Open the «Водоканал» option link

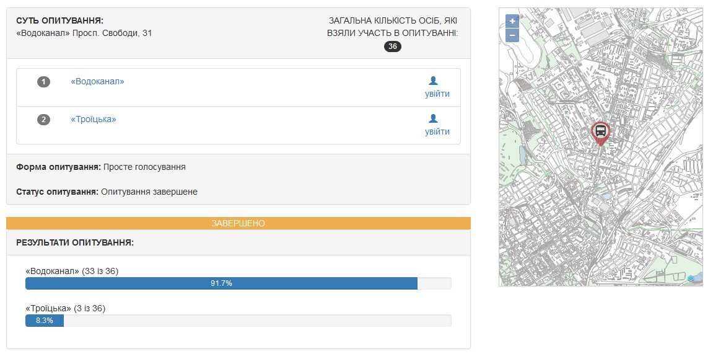(x=97, y=81)
